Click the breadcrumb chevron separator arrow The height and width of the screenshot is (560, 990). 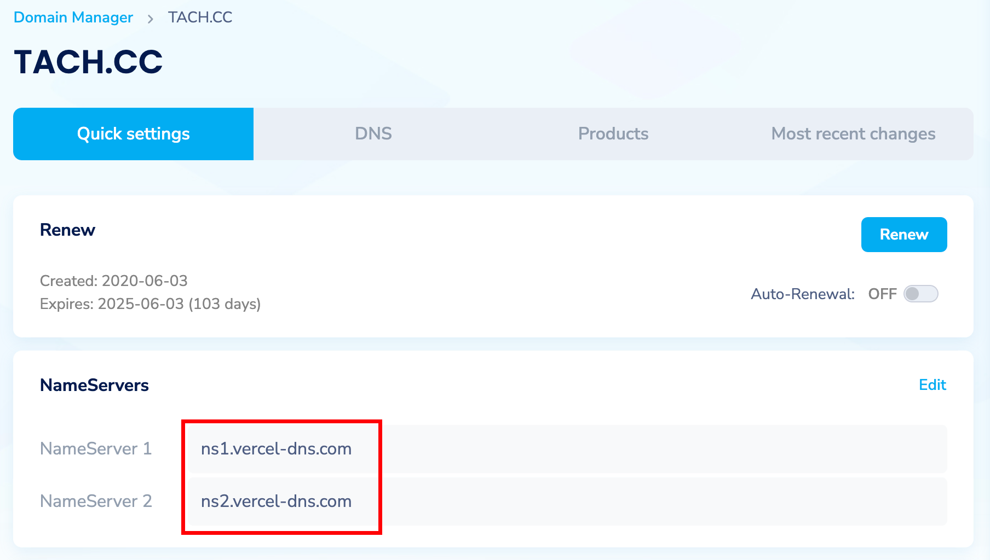click(150, 19)
